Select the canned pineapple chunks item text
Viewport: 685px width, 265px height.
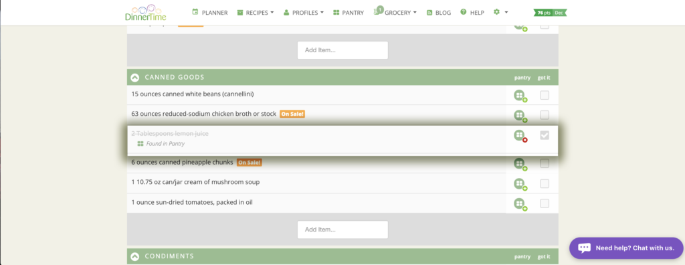[x=182, y=162]
